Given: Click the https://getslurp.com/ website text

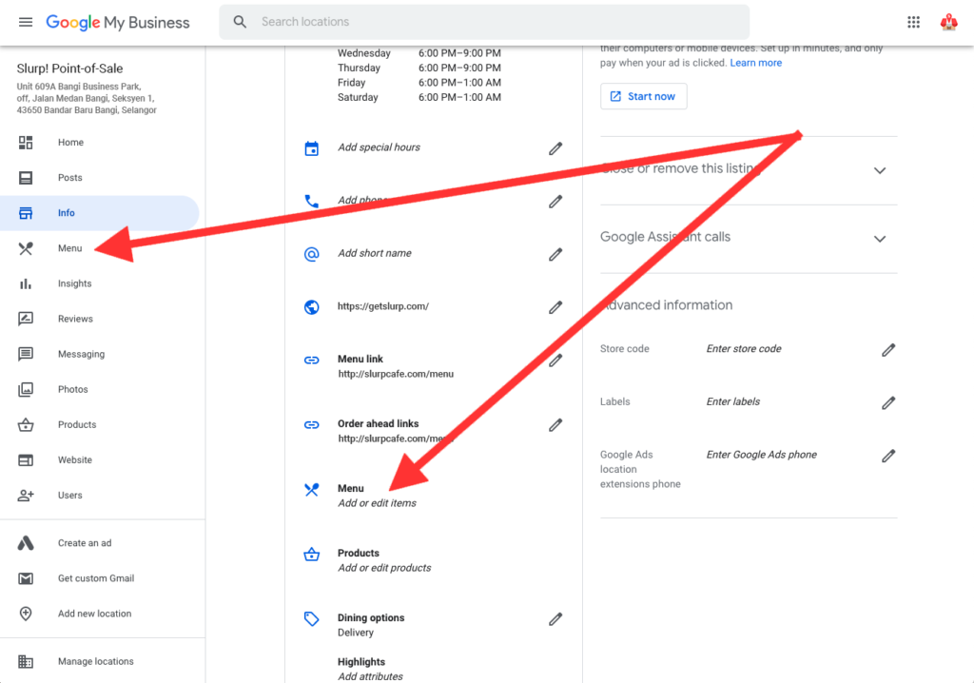Looking at the screenshot, I should coord(383,305).
